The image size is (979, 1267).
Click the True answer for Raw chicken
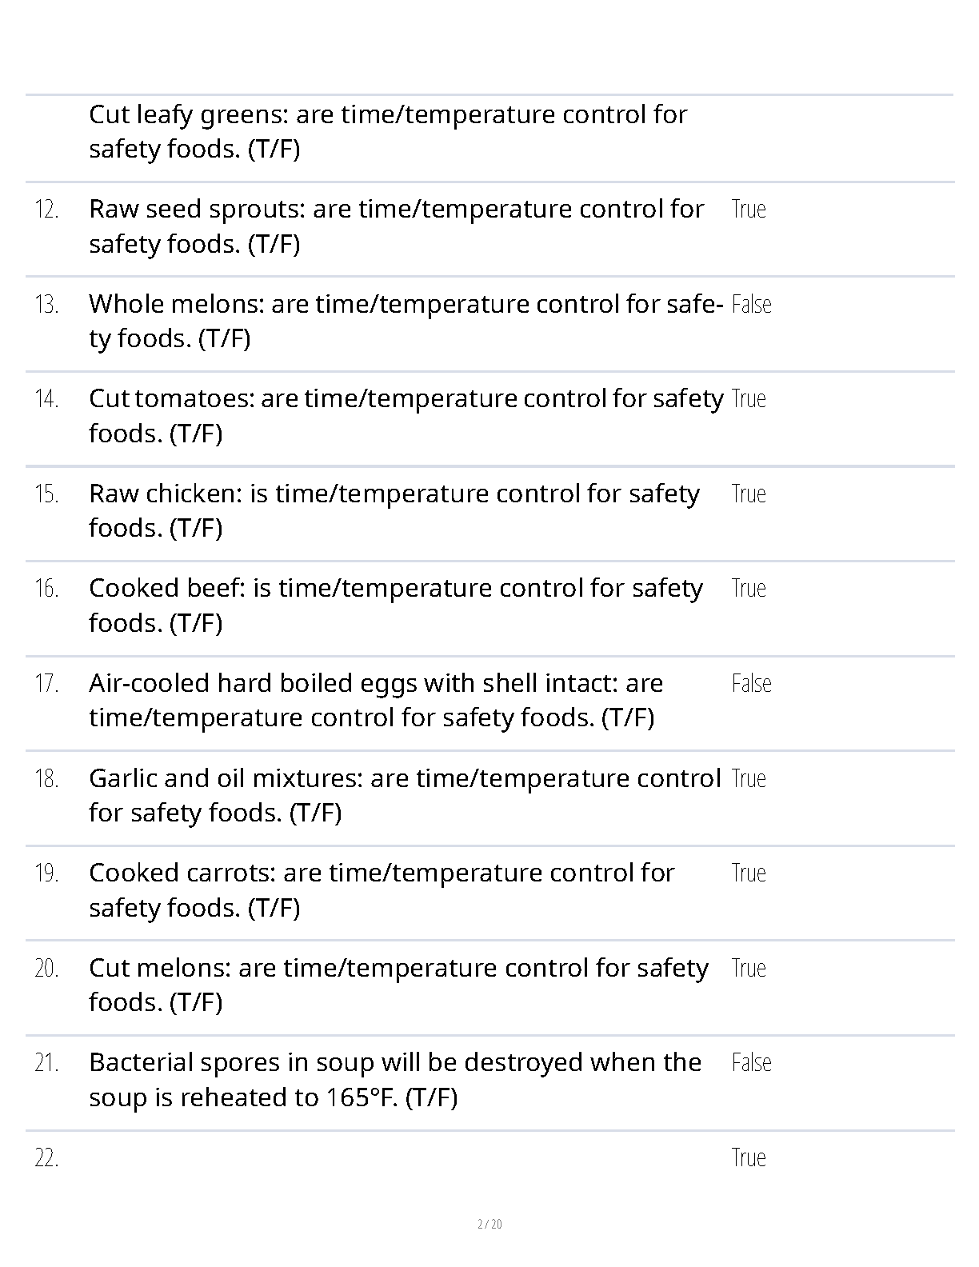[749, 494]
